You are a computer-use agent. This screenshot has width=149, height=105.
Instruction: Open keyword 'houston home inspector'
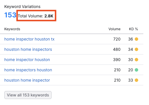point(27,80)
